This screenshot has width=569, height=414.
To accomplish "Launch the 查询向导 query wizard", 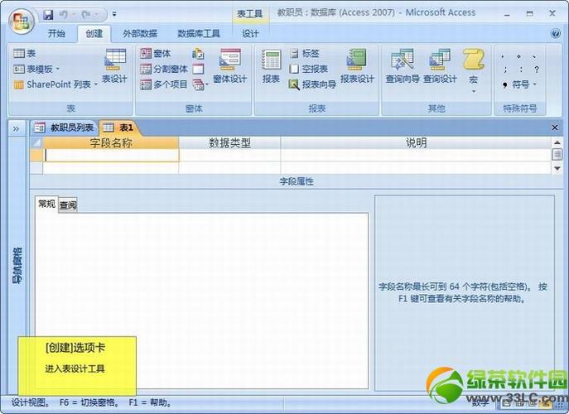I will click(x=403, y=66).
